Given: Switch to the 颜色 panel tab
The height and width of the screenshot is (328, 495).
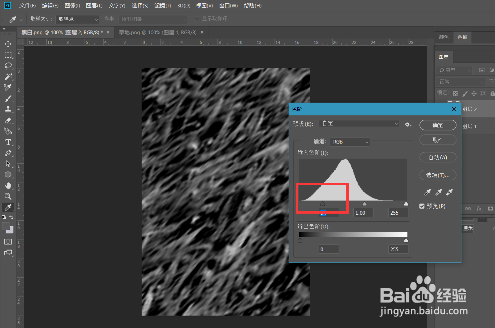Looking at the screenshot, I should [x=444, y=37].
